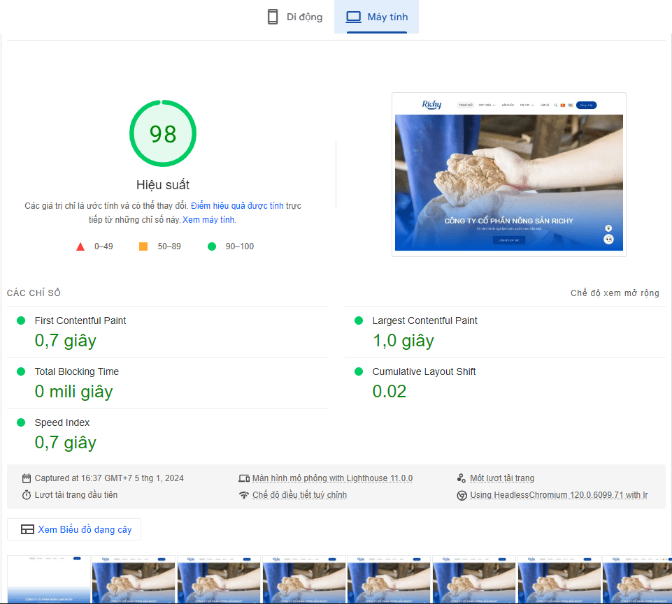Click the green dot beside Largest Contentful Paint

point(359,321)
